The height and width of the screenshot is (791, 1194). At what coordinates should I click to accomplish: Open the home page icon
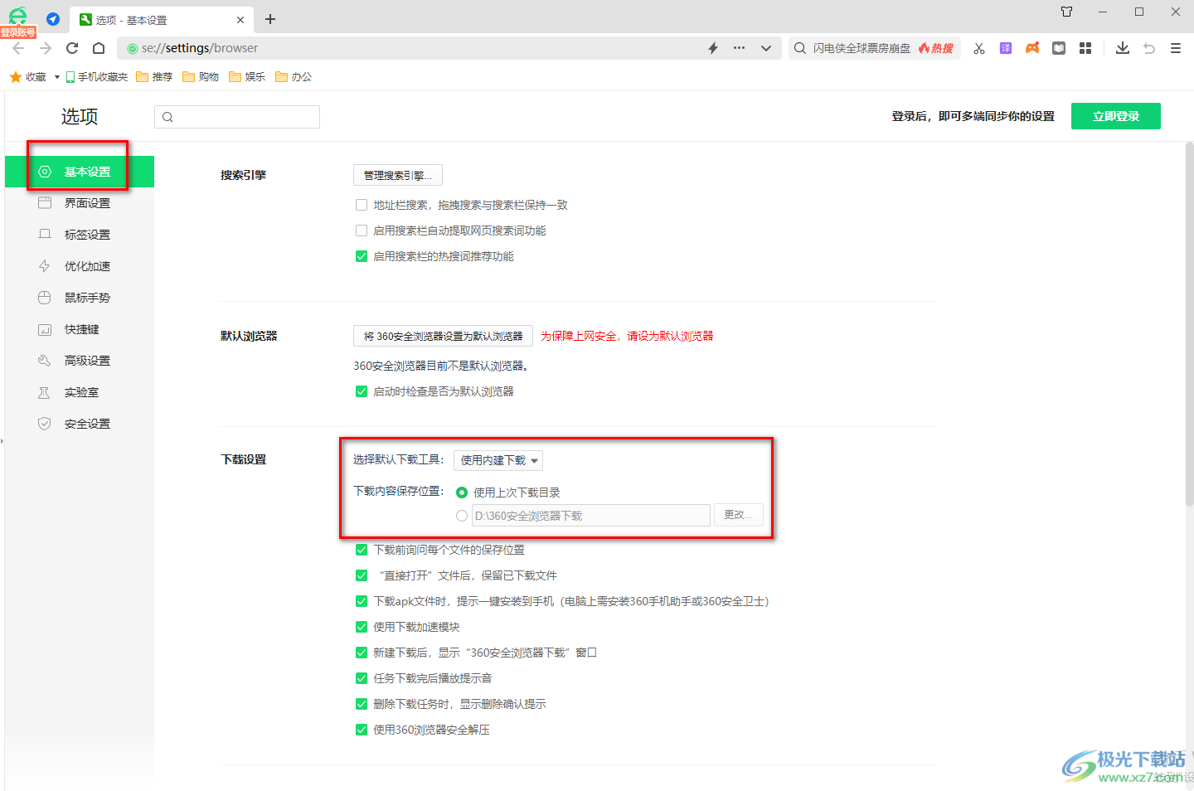pos(99,48)
